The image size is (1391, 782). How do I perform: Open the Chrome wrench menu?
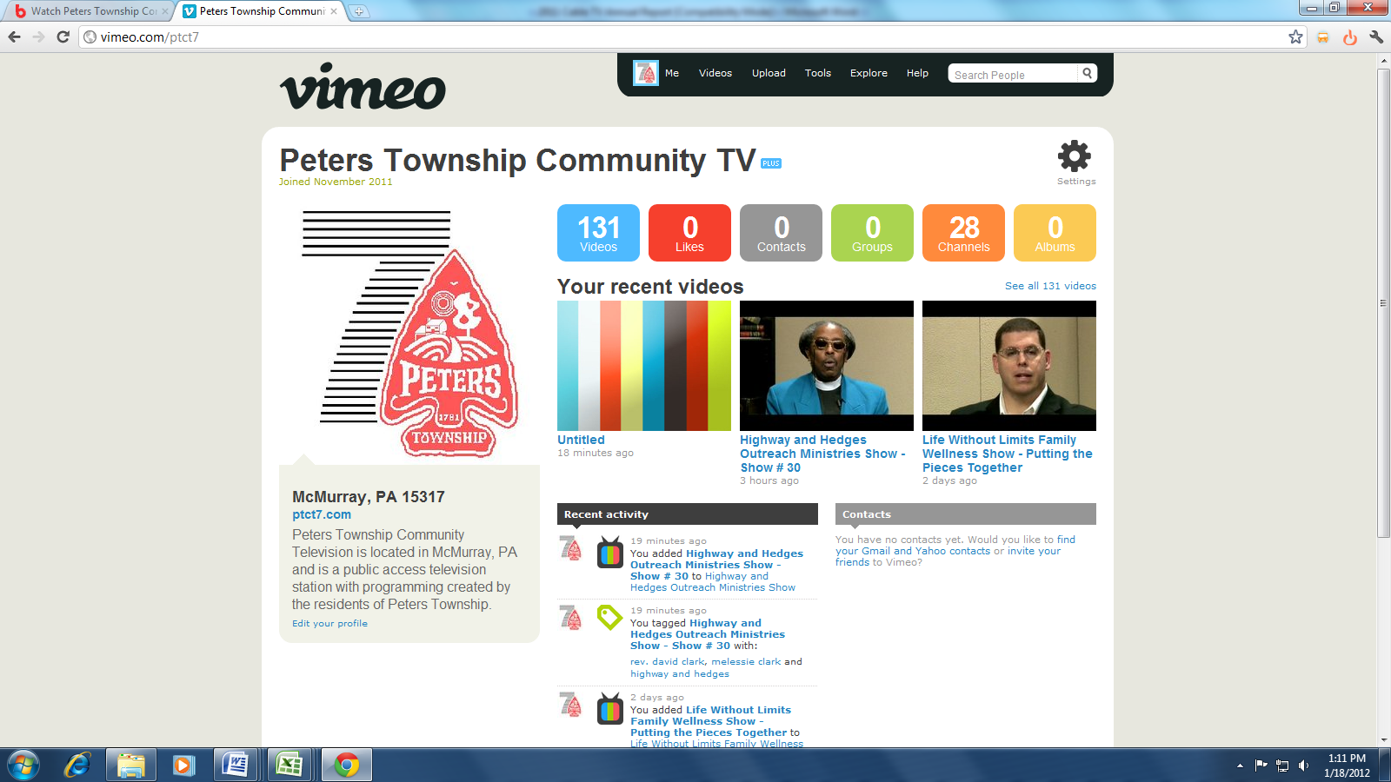[x=1376, y=36]
